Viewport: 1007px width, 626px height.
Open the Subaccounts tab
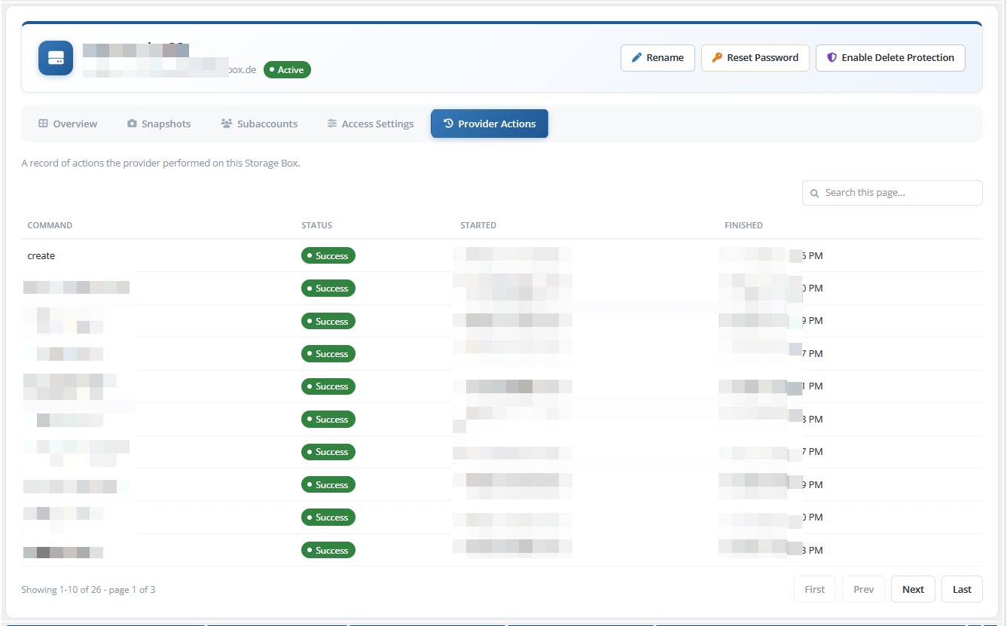coord(259,124)
